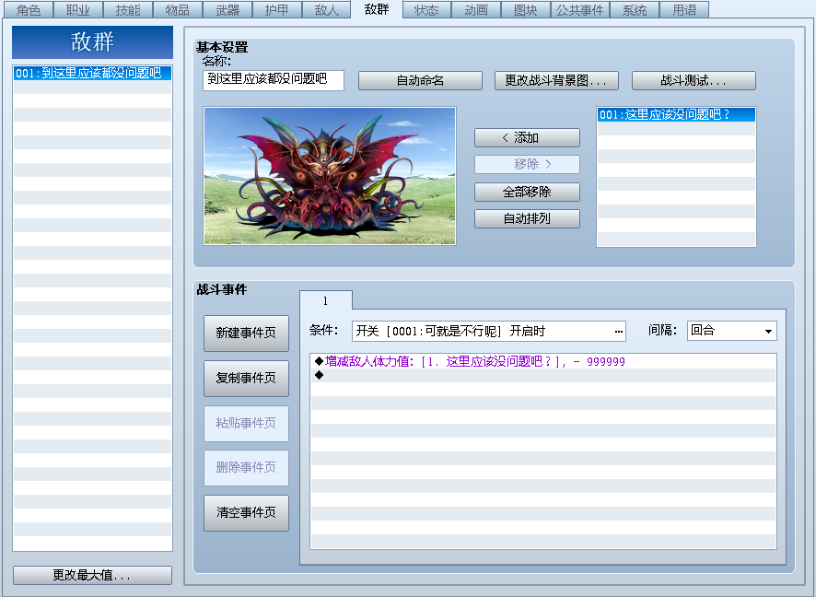
Task: Select the 敌群 tab
Action: [377, 9]
